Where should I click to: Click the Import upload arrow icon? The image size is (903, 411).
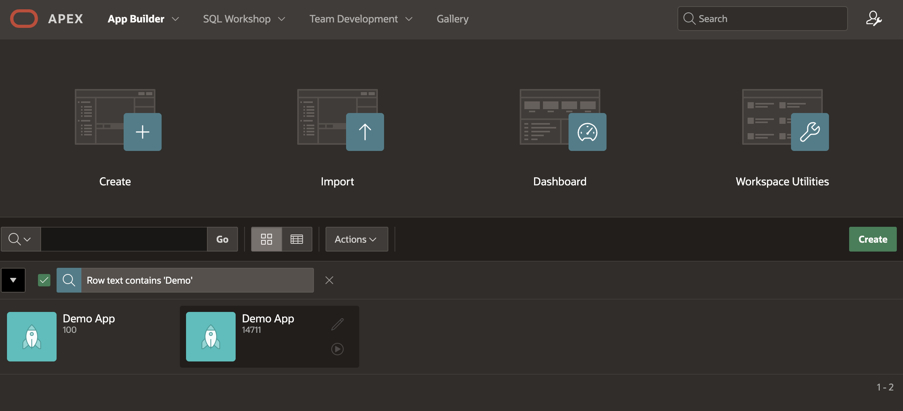365,132
